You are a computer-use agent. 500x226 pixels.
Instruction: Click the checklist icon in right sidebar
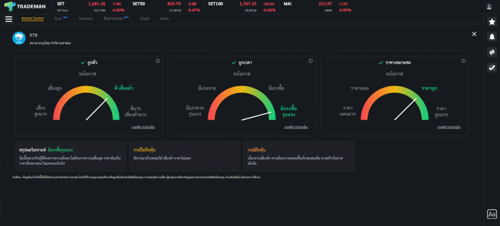point(492,68)
